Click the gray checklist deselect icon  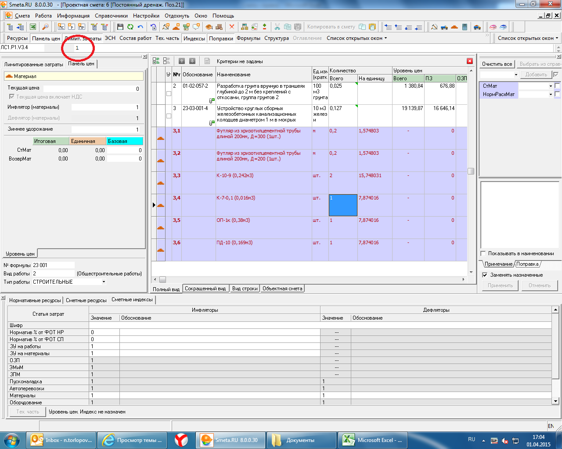point(166,61)
